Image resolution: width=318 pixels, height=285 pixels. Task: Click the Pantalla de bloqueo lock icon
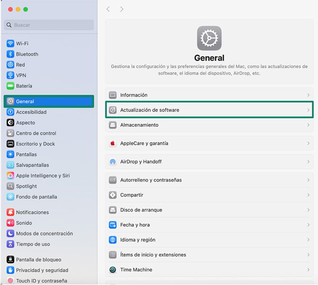coord(10,259)
